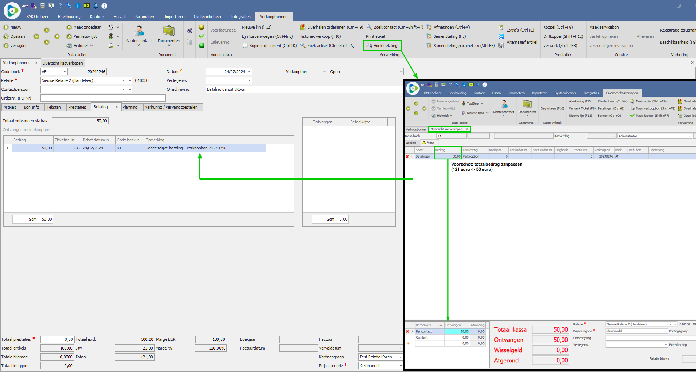Expand the Historiek dropdown
Screen dimensions: 696x372
pos(80,46)
